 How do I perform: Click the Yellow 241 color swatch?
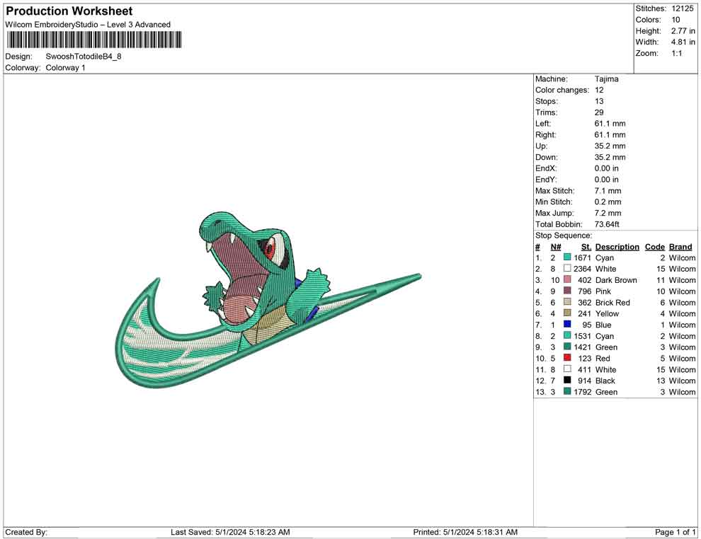click(x=567, y=313)
